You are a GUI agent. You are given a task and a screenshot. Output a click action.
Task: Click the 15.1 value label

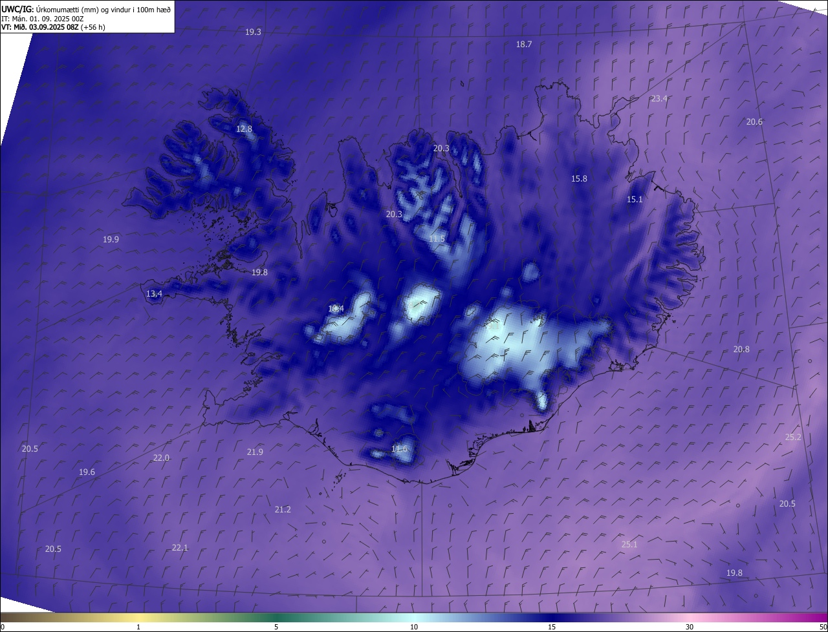point(635,200)
